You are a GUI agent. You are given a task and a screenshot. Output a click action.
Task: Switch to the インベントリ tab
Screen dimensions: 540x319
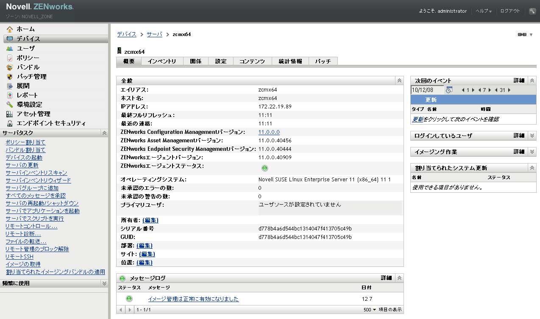pyautogui.click(x=162, y=61)
